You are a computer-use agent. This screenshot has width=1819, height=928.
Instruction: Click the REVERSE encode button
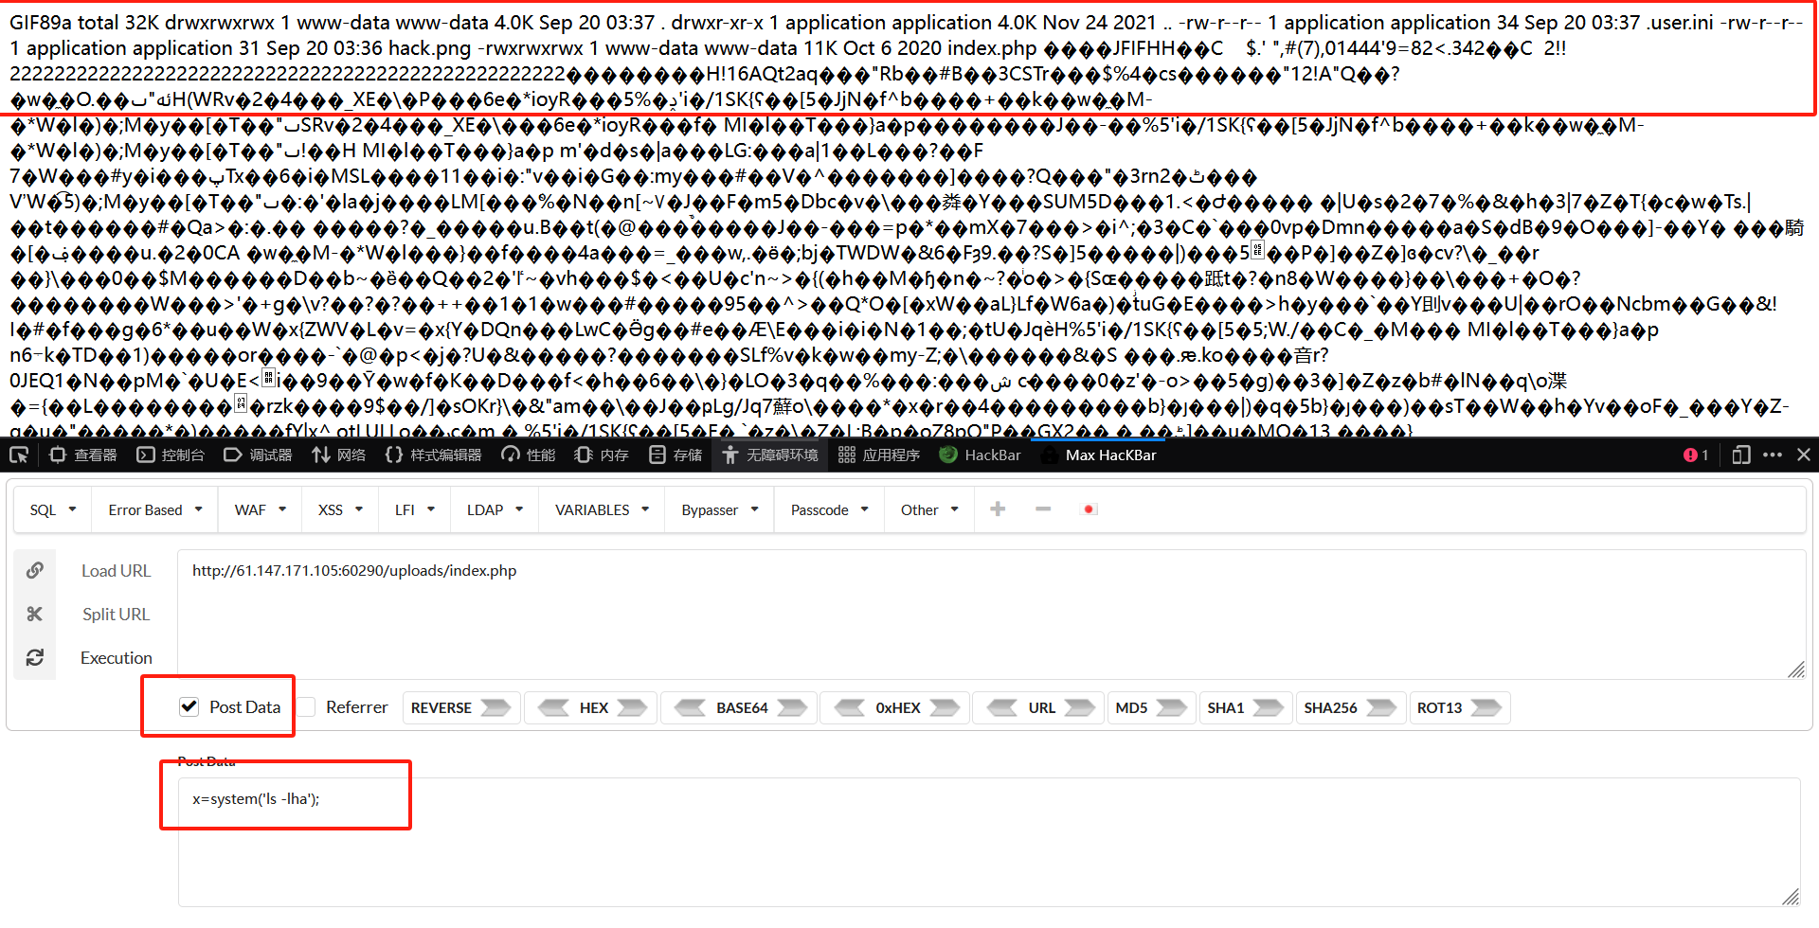pos(461,707)
